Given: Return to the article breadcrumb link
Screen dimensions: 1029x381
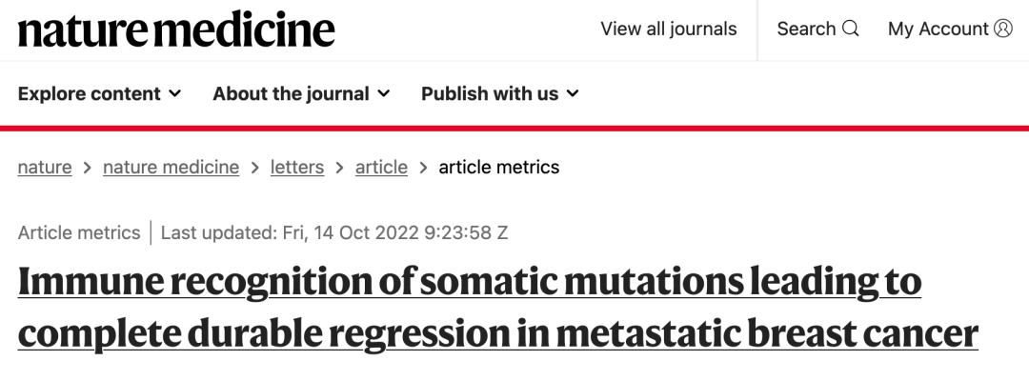Looking at the screenshot, I should click(381, 168).
